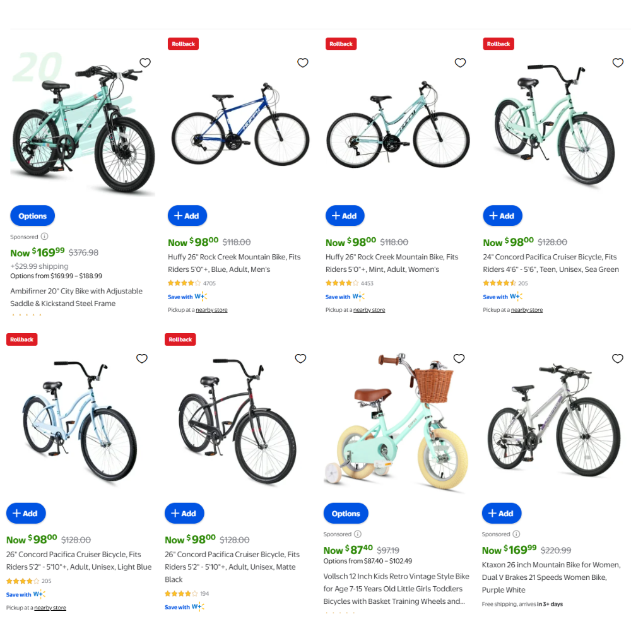Click heart icon on Vollsch kids bike

[x=459, y=358]
